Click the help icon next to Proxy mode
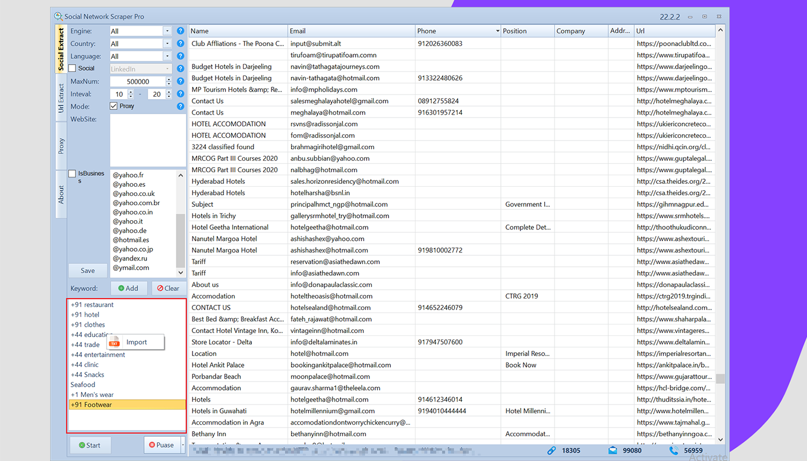807x461 pixels. coord(180,106)
